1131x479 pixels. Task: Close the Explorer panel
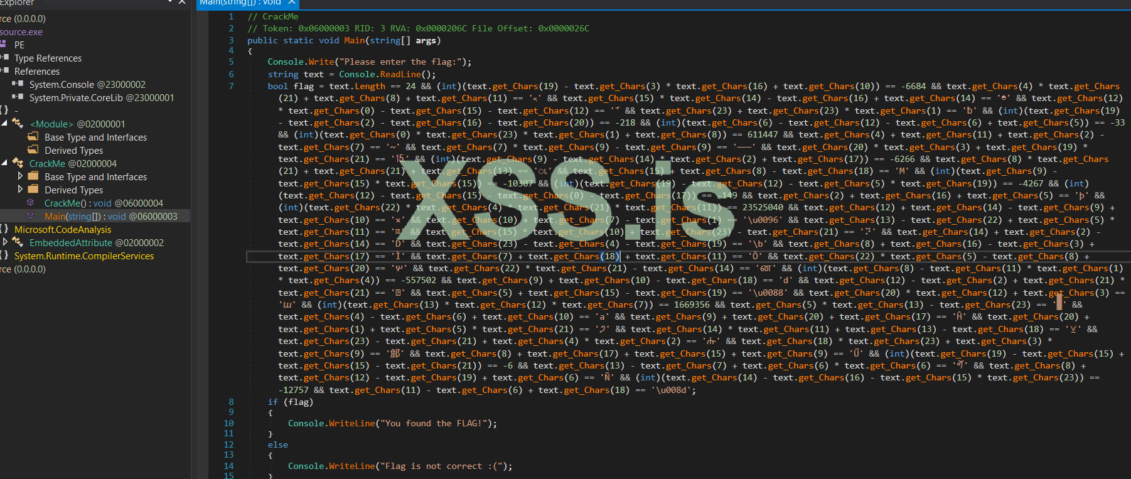point(182,3)
